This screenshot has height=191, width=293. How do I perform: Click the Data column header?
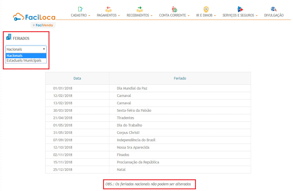77,78
